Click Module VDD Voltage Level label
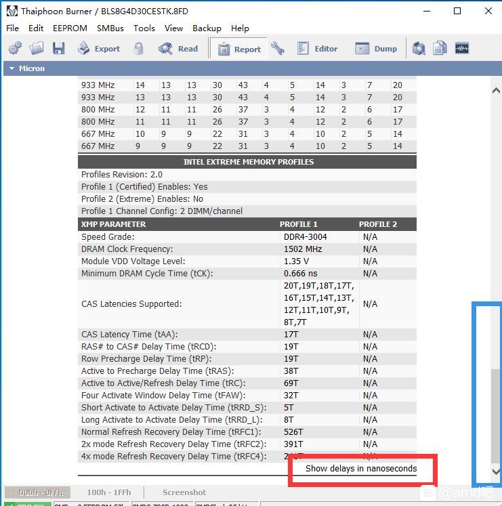The width and height of the screenshot is (502, 506). tap(133, 261)
